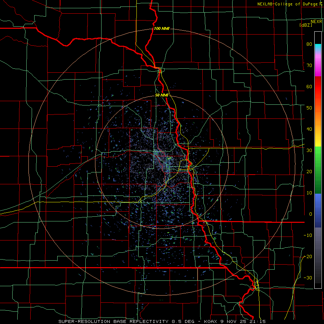Click the cyan top segment of color bar
Screen dimensions: 324x324
pyautogui.click(x=318, y=47)
